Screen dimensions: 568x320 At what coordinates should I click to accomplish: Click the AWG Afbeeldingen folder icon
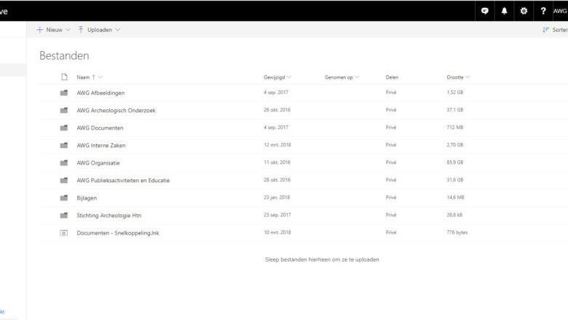64,93
